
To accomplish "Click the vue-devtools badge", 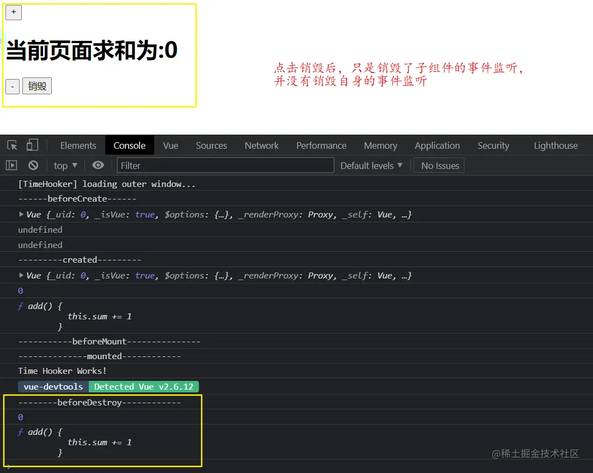I will pos(53,386).
